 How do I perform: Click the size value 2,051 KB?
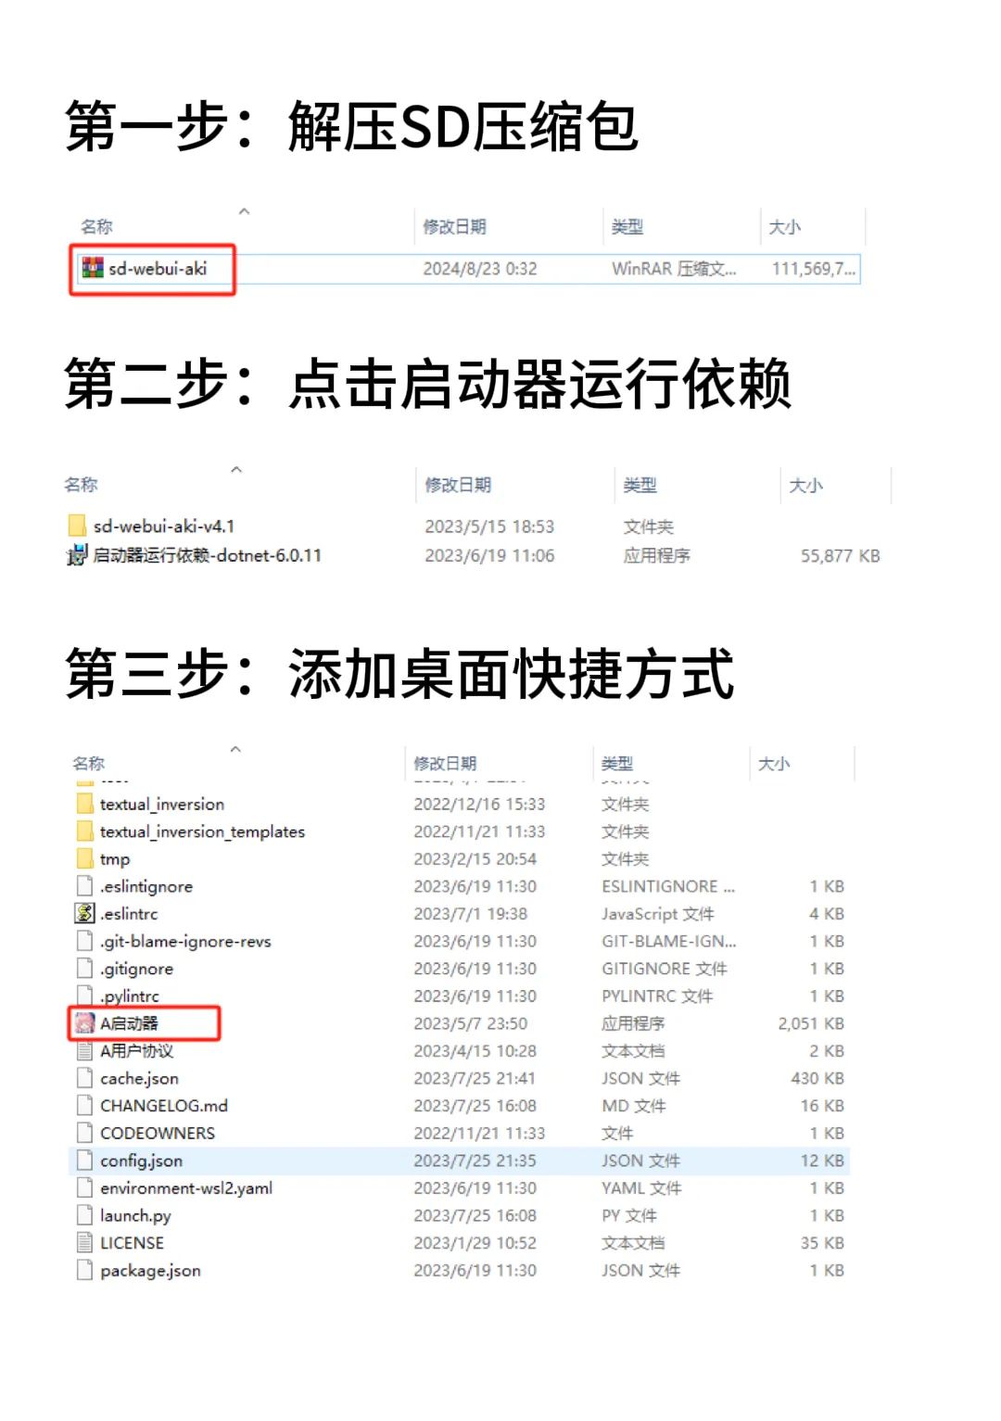tap(811, 1023)
